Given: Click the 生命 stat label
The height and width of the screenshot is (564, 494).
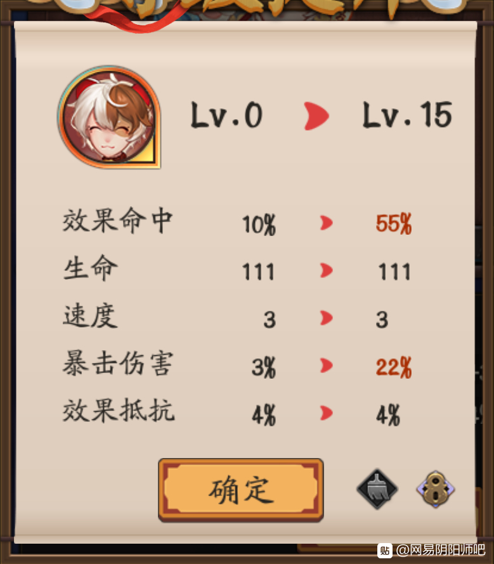Looking at the screenshot, I should tap(90, 268).
